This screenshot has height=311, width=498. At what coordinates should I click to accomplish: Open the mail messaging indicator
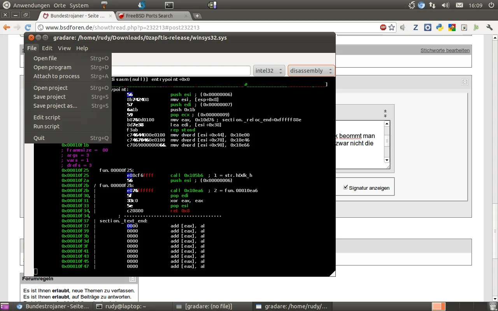[459, 5]
